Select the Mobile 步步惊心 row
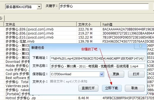154x100 pixels. point(17,66)
